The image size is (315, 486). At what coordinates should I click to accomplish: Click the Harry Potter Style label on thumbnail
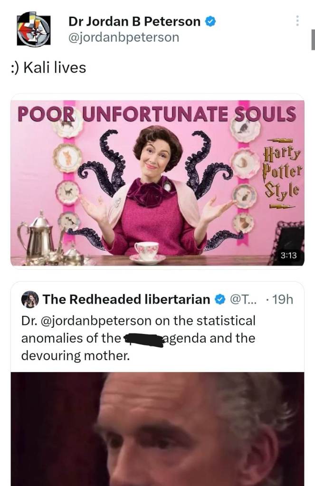282,173
